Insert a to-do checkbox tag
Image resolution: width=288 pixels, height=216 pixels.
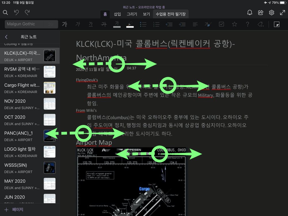[221, 24]
